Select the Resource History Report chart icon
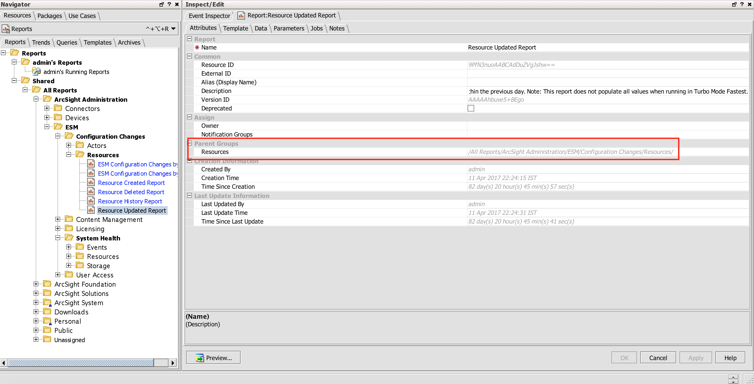754x384 pixels. 91,201
